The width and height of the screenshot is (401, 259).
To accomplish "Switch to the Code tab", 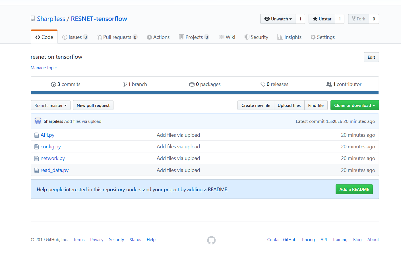I will point(44,37).
